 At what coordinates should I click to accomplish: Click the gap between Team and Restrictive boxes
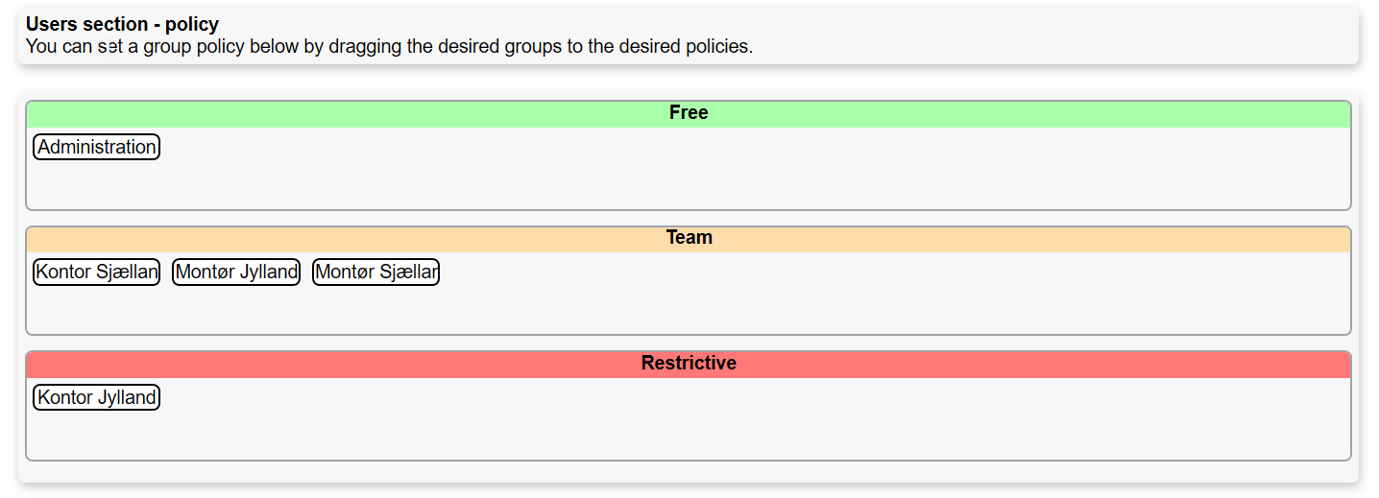(x=689, y=344)
